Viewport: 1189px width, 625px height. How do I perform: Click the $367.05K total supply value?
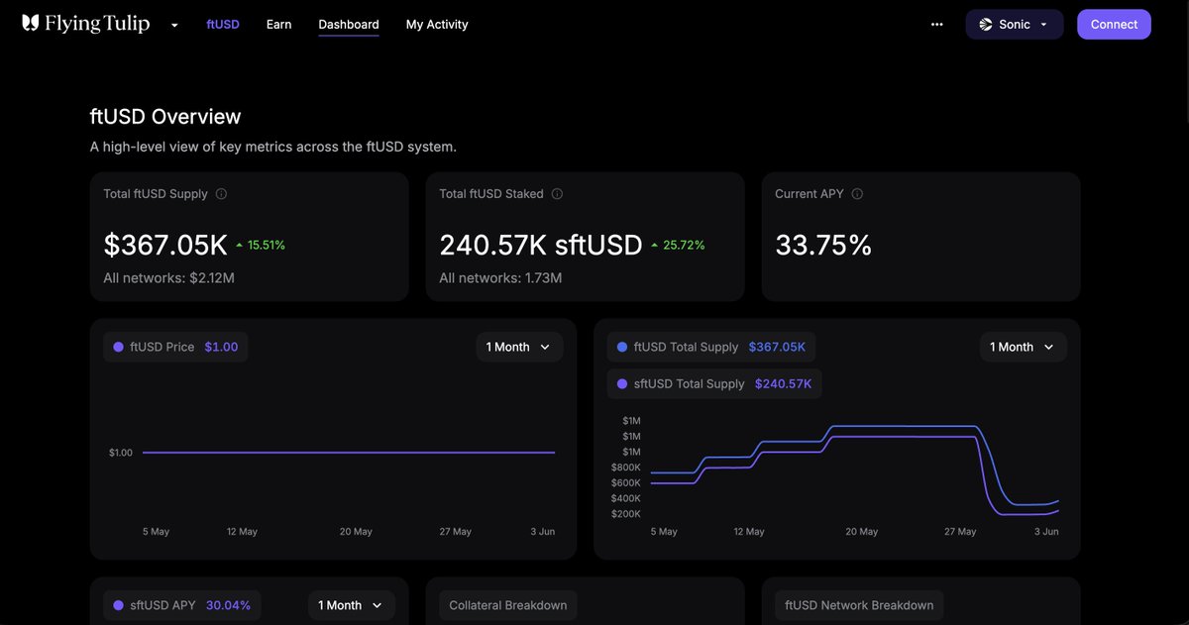point(165,245)
